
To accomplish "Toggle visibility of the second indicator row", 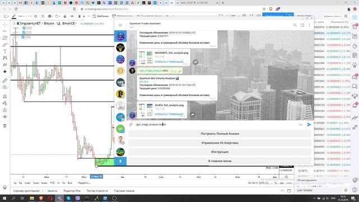I will (24, 33).
